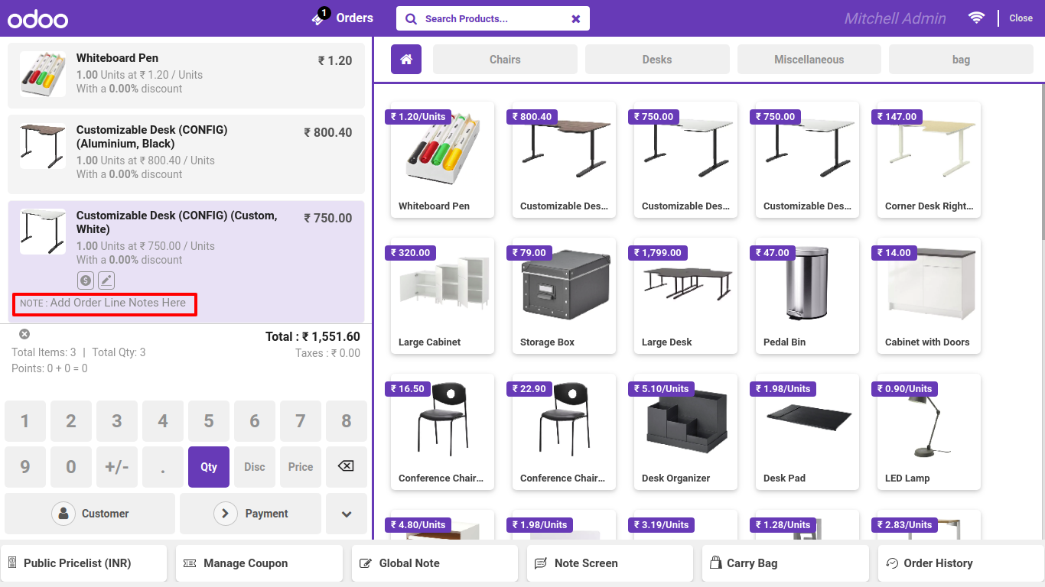Tap numpad key 3

pyautogui.click(x=117, y=421)
